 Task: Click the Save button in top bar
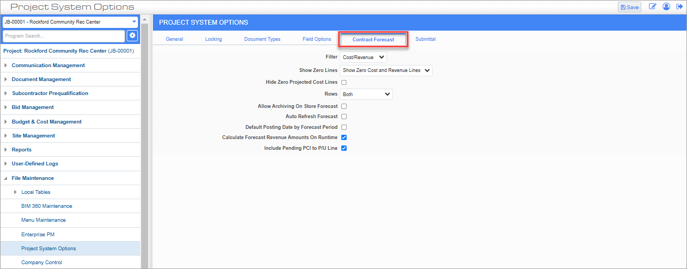(x=629, y=7)
